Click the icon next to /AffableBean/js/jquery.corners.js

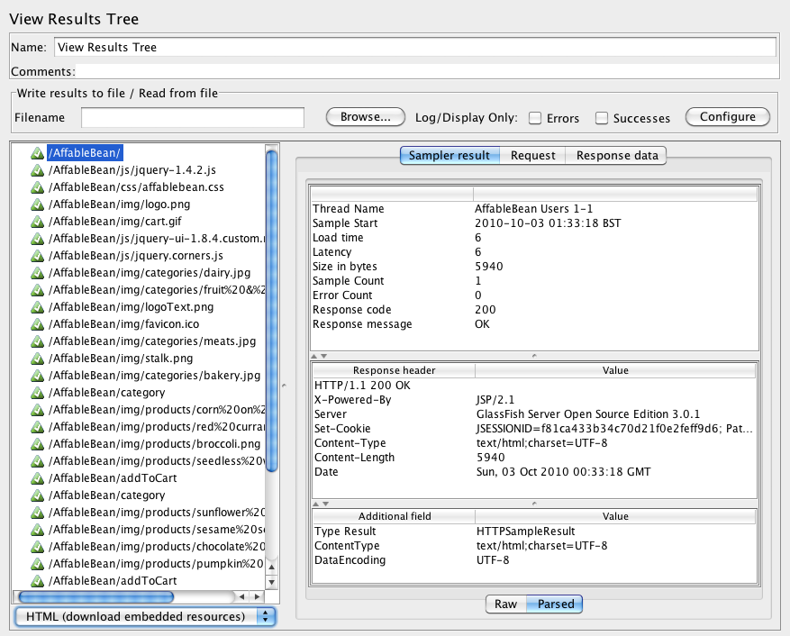tap(37, 256)
